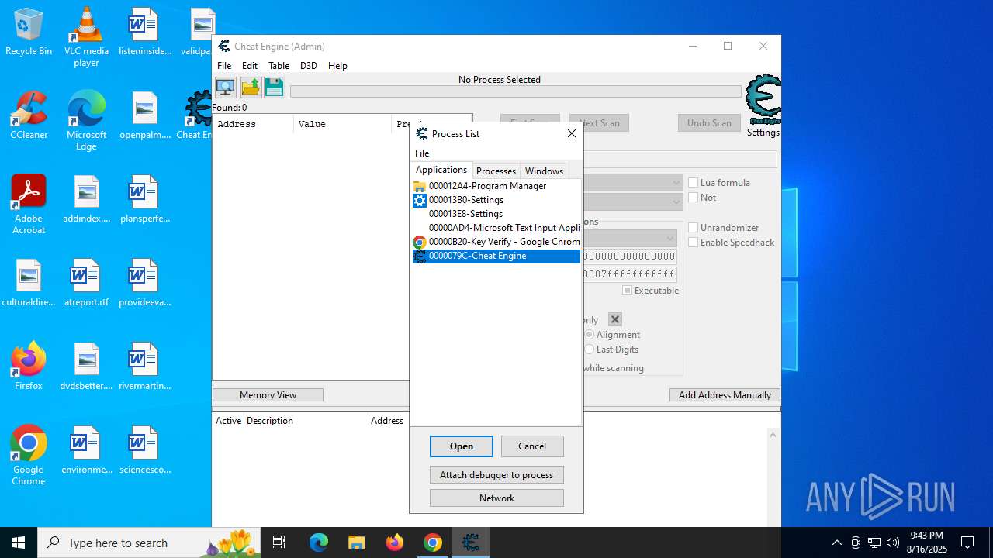Switch to the Windows tab
This screenshot has width=993, height=558.
[544, 171]
